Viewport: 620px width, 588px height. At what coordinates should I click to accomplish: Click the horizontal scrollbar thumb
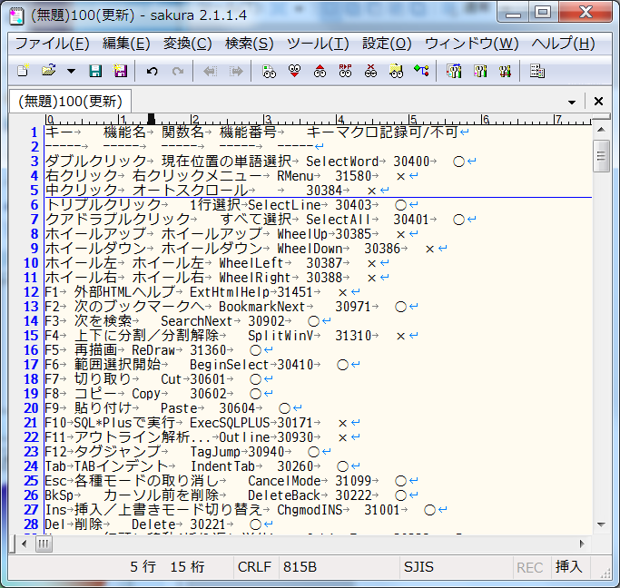tap(43, 544)
